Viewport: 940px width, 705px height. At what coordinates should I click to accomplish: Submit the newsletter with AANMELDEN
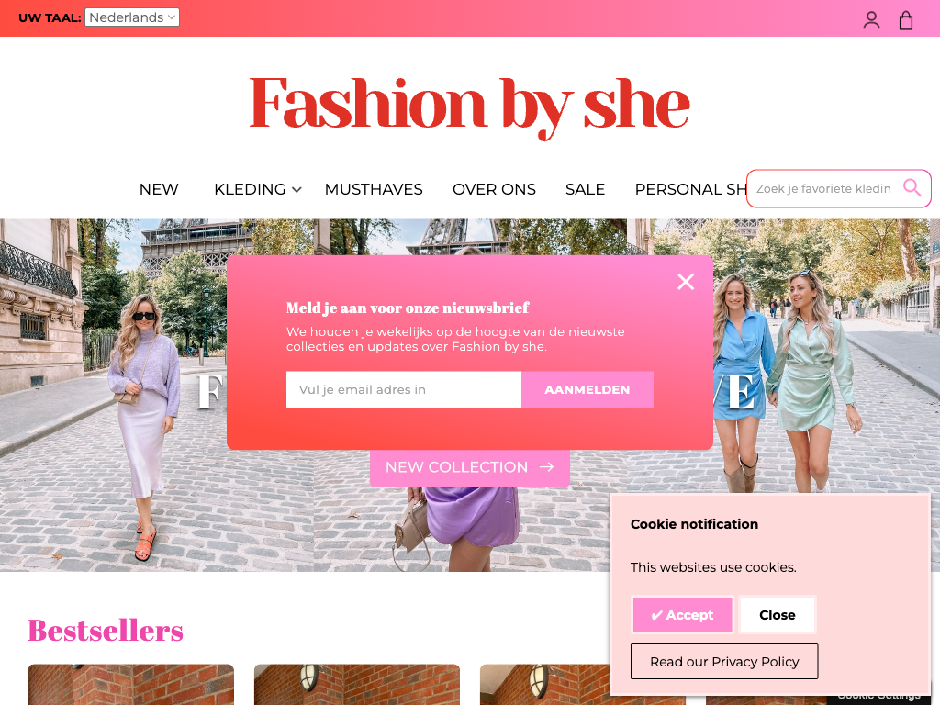pyautogui.click(x=587, y=389)
